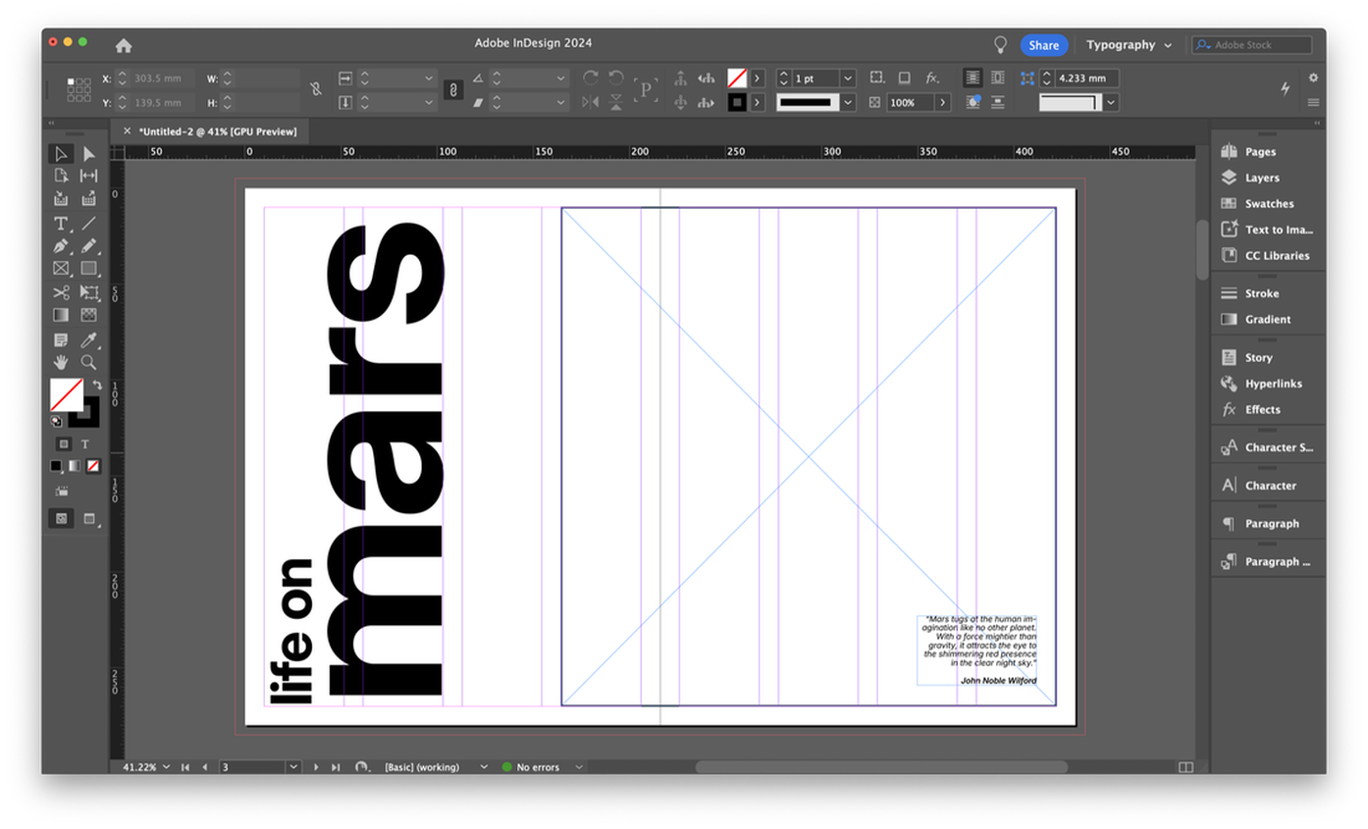Select the Pen tool
Image resolution: width=1368 pixels, height=829 pixels.
coord(61,246)
